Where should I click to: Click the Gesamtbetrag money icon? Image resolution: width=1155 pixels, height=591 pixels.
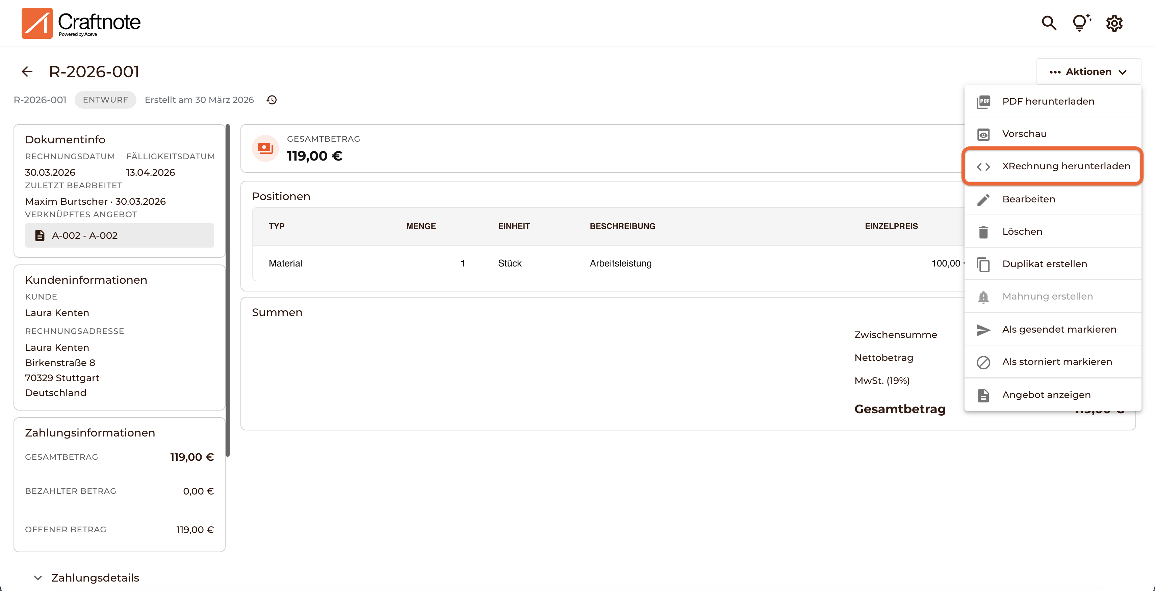(x=265, y=148)
